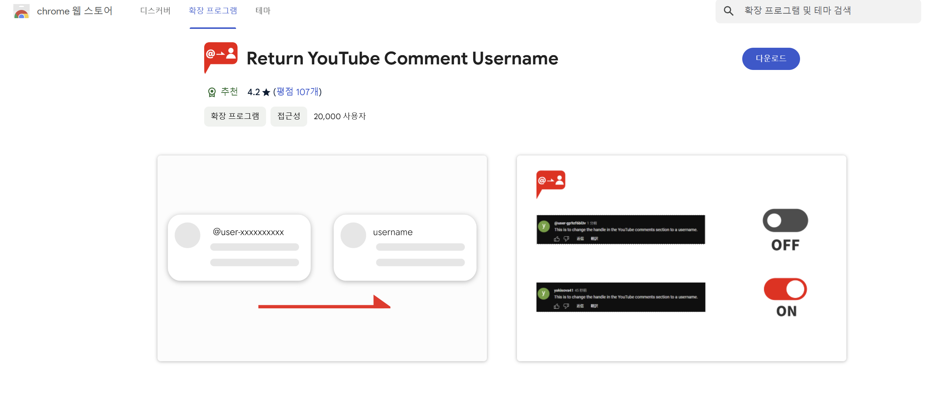Select the 확장 프로그램 navigation tab

(x=213, y=11)
